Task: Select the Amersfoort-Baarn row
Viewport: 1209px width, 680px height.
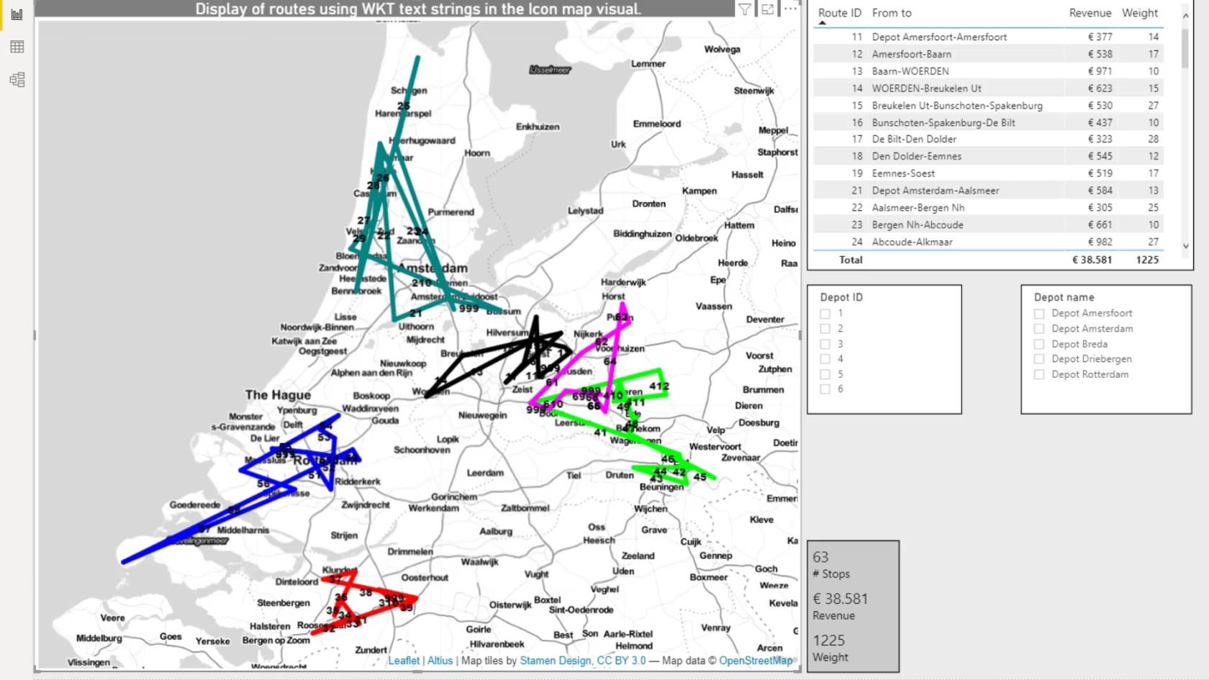Action: tap(988, 54)
